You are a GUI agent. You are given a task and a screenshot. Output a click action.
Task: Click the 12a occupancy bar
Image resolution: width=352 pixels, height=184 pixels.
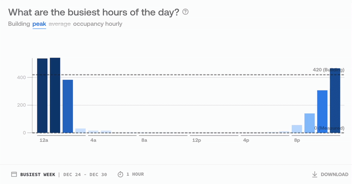coord(42,96)
